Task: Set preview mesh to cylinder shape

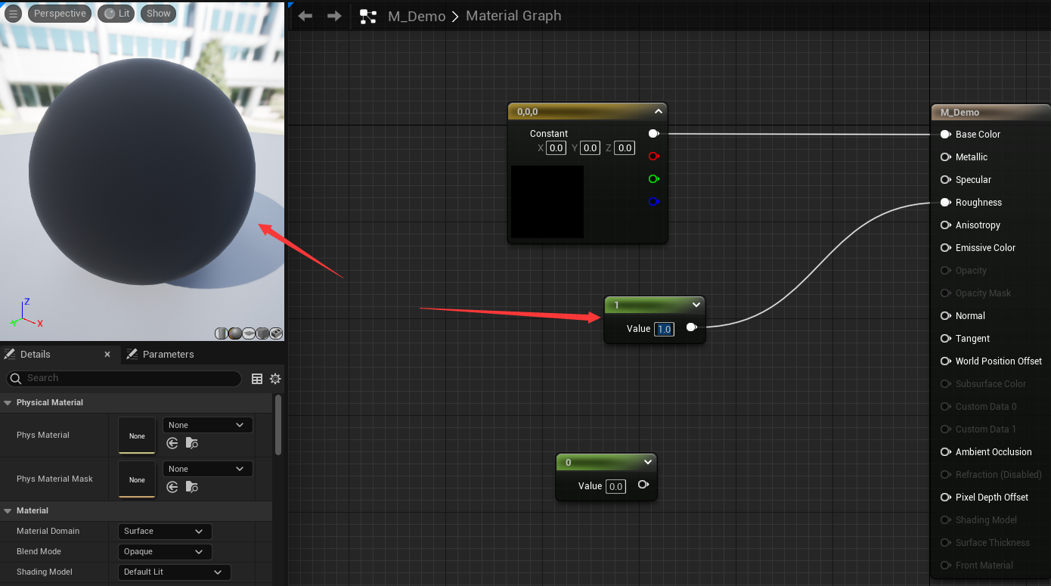Action: pos(222,333)
